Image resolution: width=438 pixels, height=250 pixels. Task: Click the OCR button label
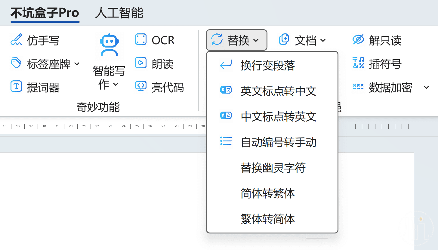tap(163, 40)
